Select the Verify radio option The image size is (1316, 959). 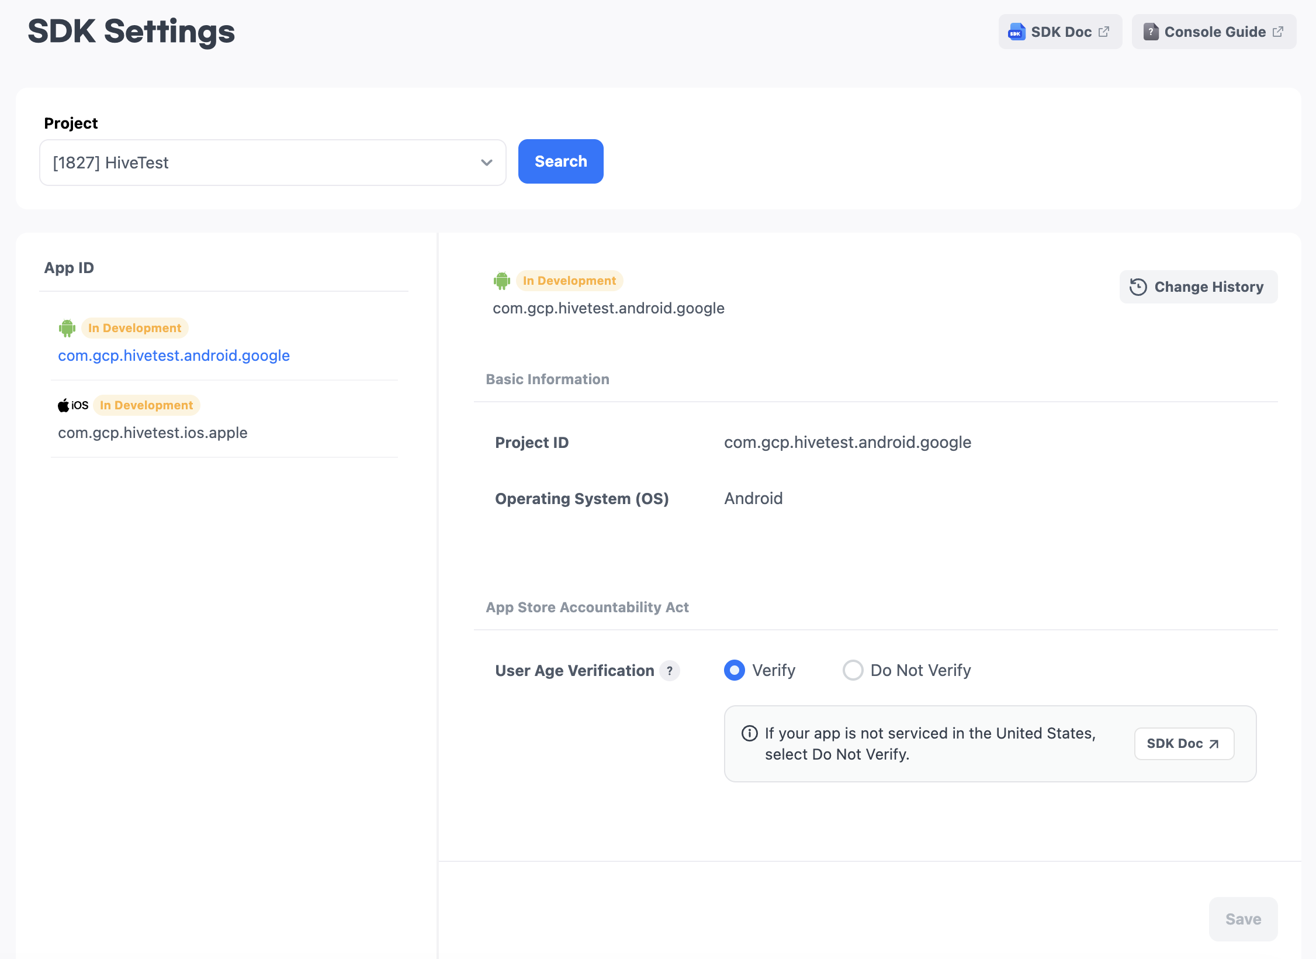pos(735,670)
